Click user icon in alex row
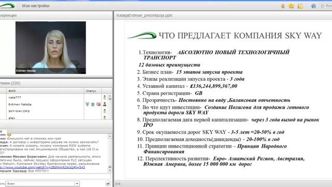332x187 pixels. pos(105,117)
